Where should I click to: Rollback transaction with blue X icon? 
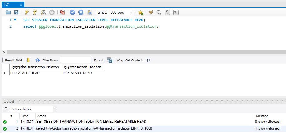pos(81,12)
